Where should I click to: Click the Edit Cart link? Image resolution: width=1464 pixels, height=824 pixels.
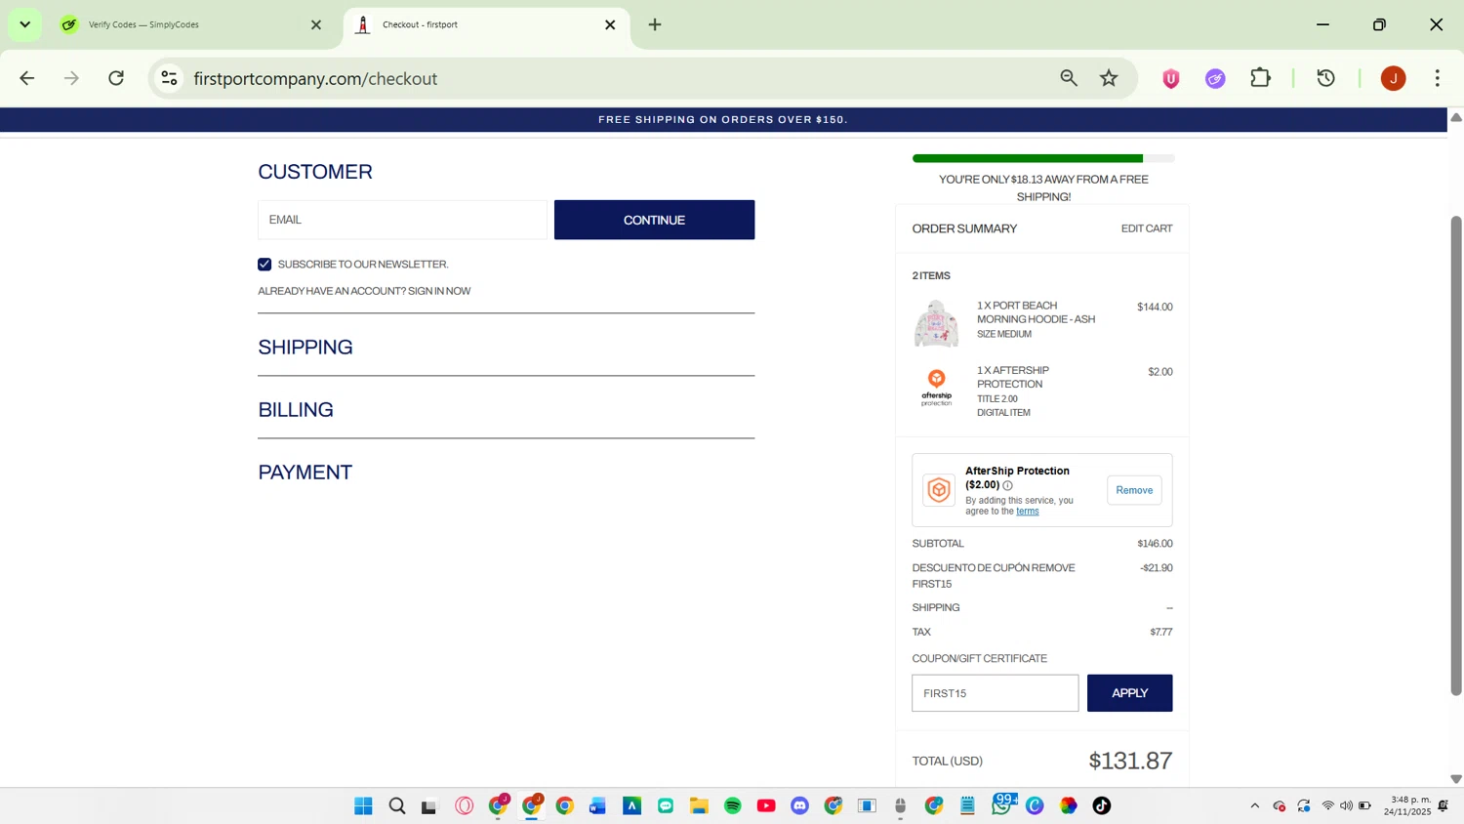point(1147,228)
